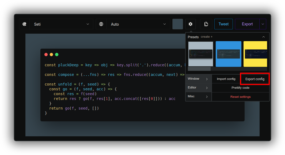Viewport: 285px width, 155px height.
Task: Open the Export options dropdown arrow
Action: [263, 24]
